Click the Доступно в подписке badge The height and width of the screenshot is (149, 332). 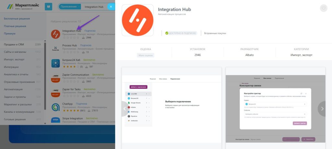tap(181, 33)
